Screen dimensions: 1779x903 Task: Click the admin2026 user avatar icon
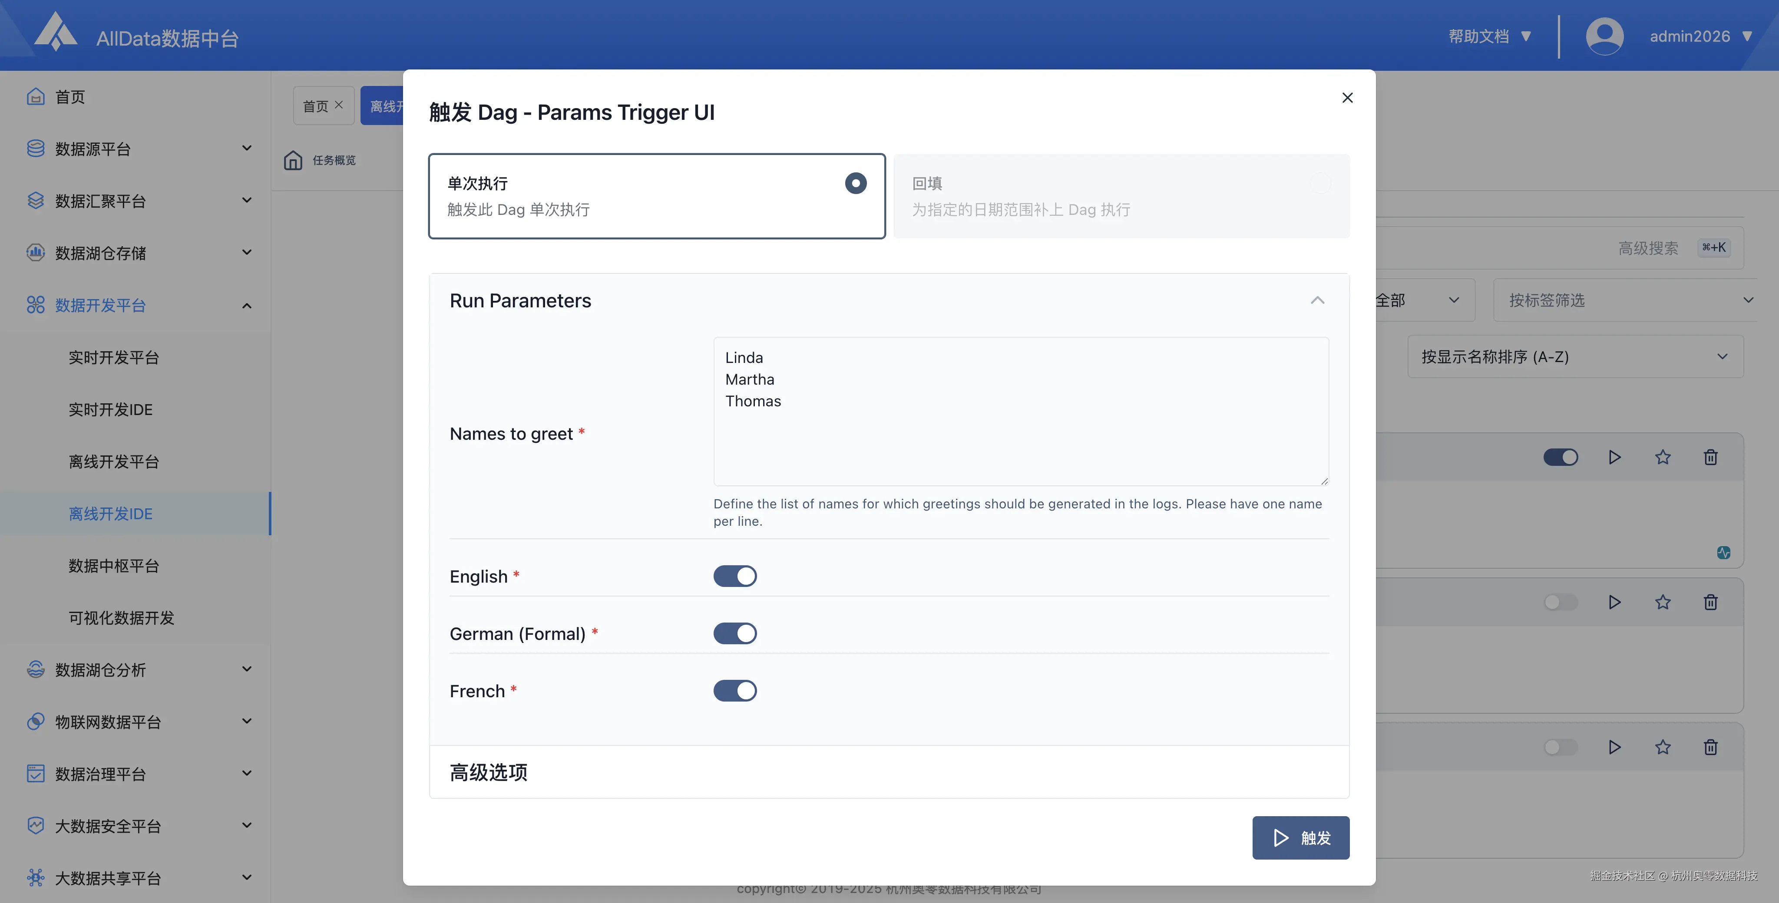(x=1604, y=36)
